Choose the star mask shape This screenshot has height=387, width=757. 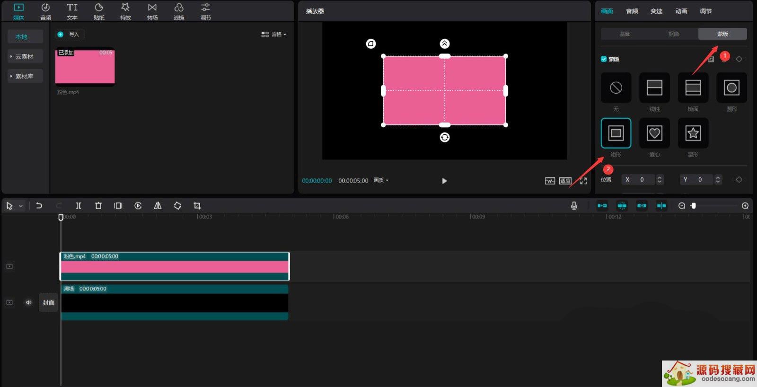[x=693, y=133]
